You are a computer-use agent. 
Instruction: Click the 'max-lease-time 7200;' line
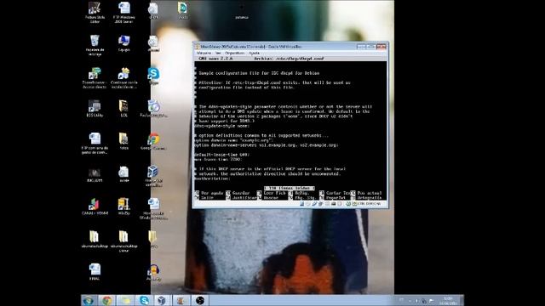[218, 160]
